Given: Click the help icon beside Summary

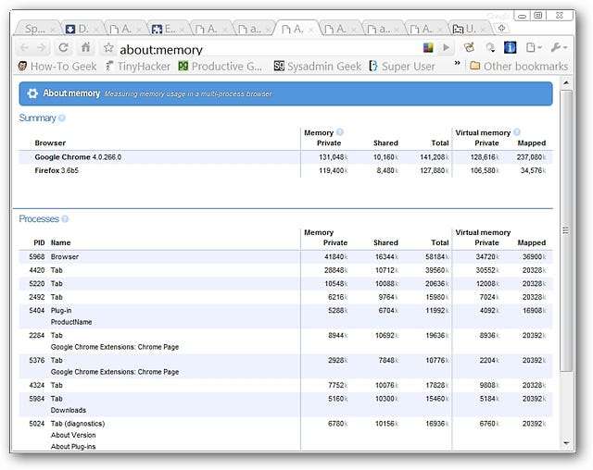Looking at the screenshot, I should pyautogui.click(x=62, y=118).
